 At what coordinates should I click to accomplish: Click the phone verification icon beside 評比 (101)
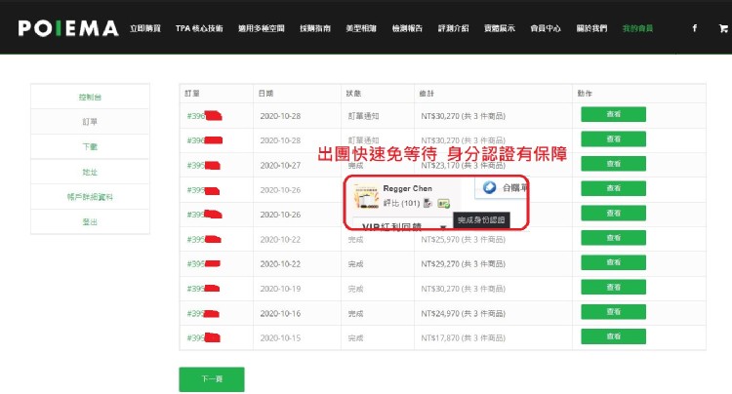tap(428, 203)
